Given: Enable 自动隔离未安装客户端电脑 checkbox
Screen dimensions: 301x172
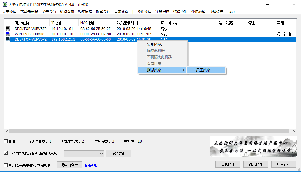Looking at the screenshot, I should pos(6,165).
